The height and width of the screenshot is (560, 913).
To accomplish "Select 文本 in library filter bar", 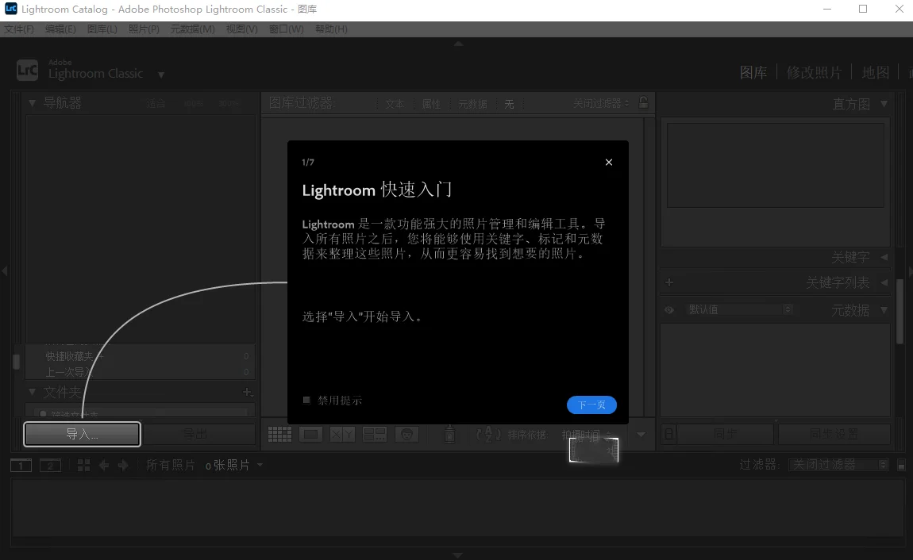I will tap(395, 104).
